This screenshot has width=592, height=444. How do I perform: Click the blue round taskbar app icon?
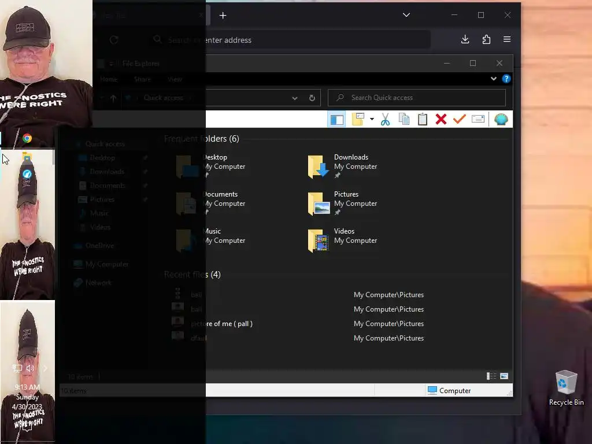(27, 174)
